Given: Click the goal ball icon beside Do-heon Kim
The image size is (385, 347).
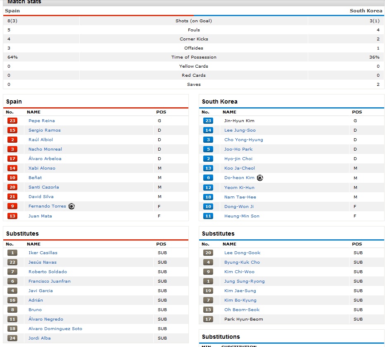Looking at the screenshot, I should coord(260,178).
